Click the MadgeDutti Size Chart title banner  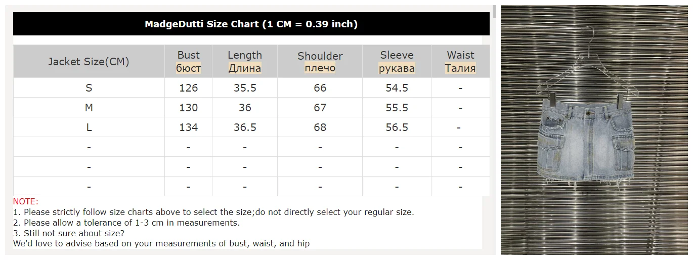point(251,24)
